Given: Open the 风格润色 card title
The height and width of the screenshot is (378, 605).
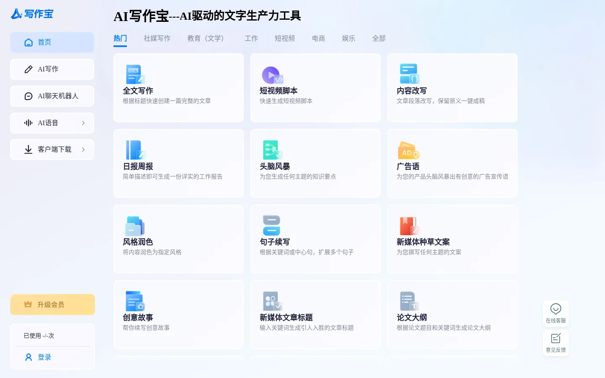Looking at the screenshot, I should pyautogui.click(x=138, y=242).
